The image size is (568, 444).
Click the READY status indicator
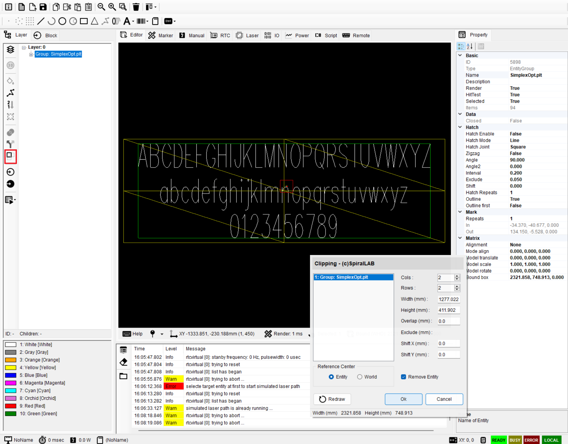click(499, 440)
